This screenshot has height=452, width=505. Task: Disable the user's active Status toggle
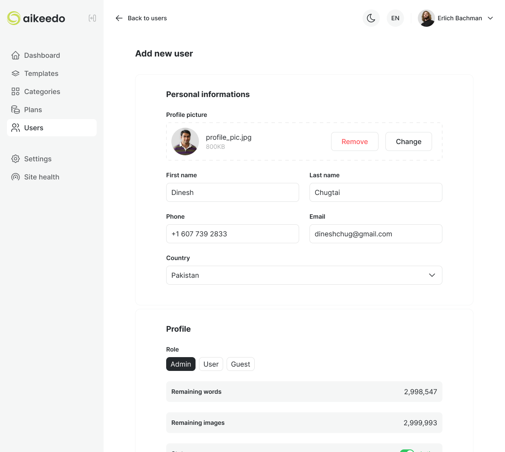click(407, 450)
